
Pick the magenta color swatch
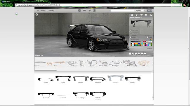coord(147,45)
